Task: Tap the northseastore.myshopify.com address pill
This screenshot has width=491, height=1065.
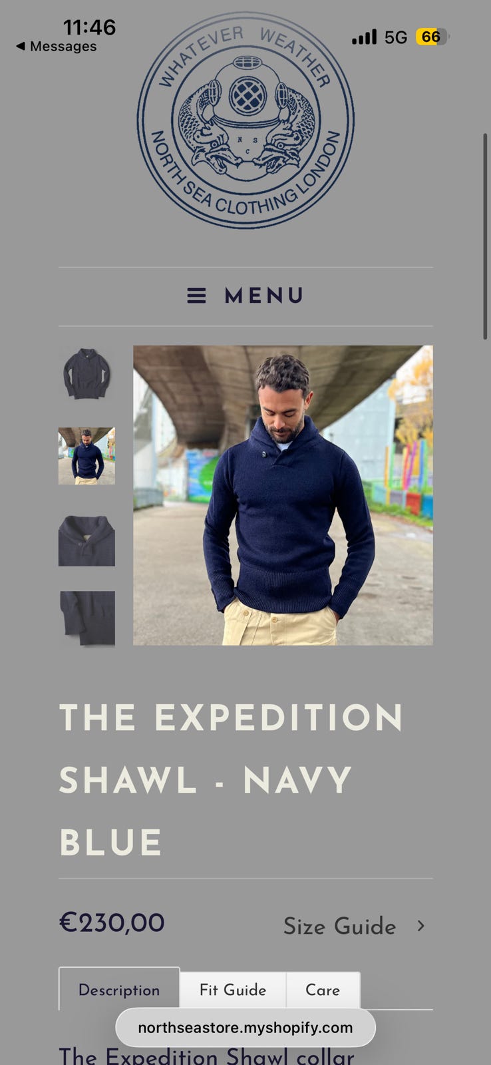Action: [245, 1027]
